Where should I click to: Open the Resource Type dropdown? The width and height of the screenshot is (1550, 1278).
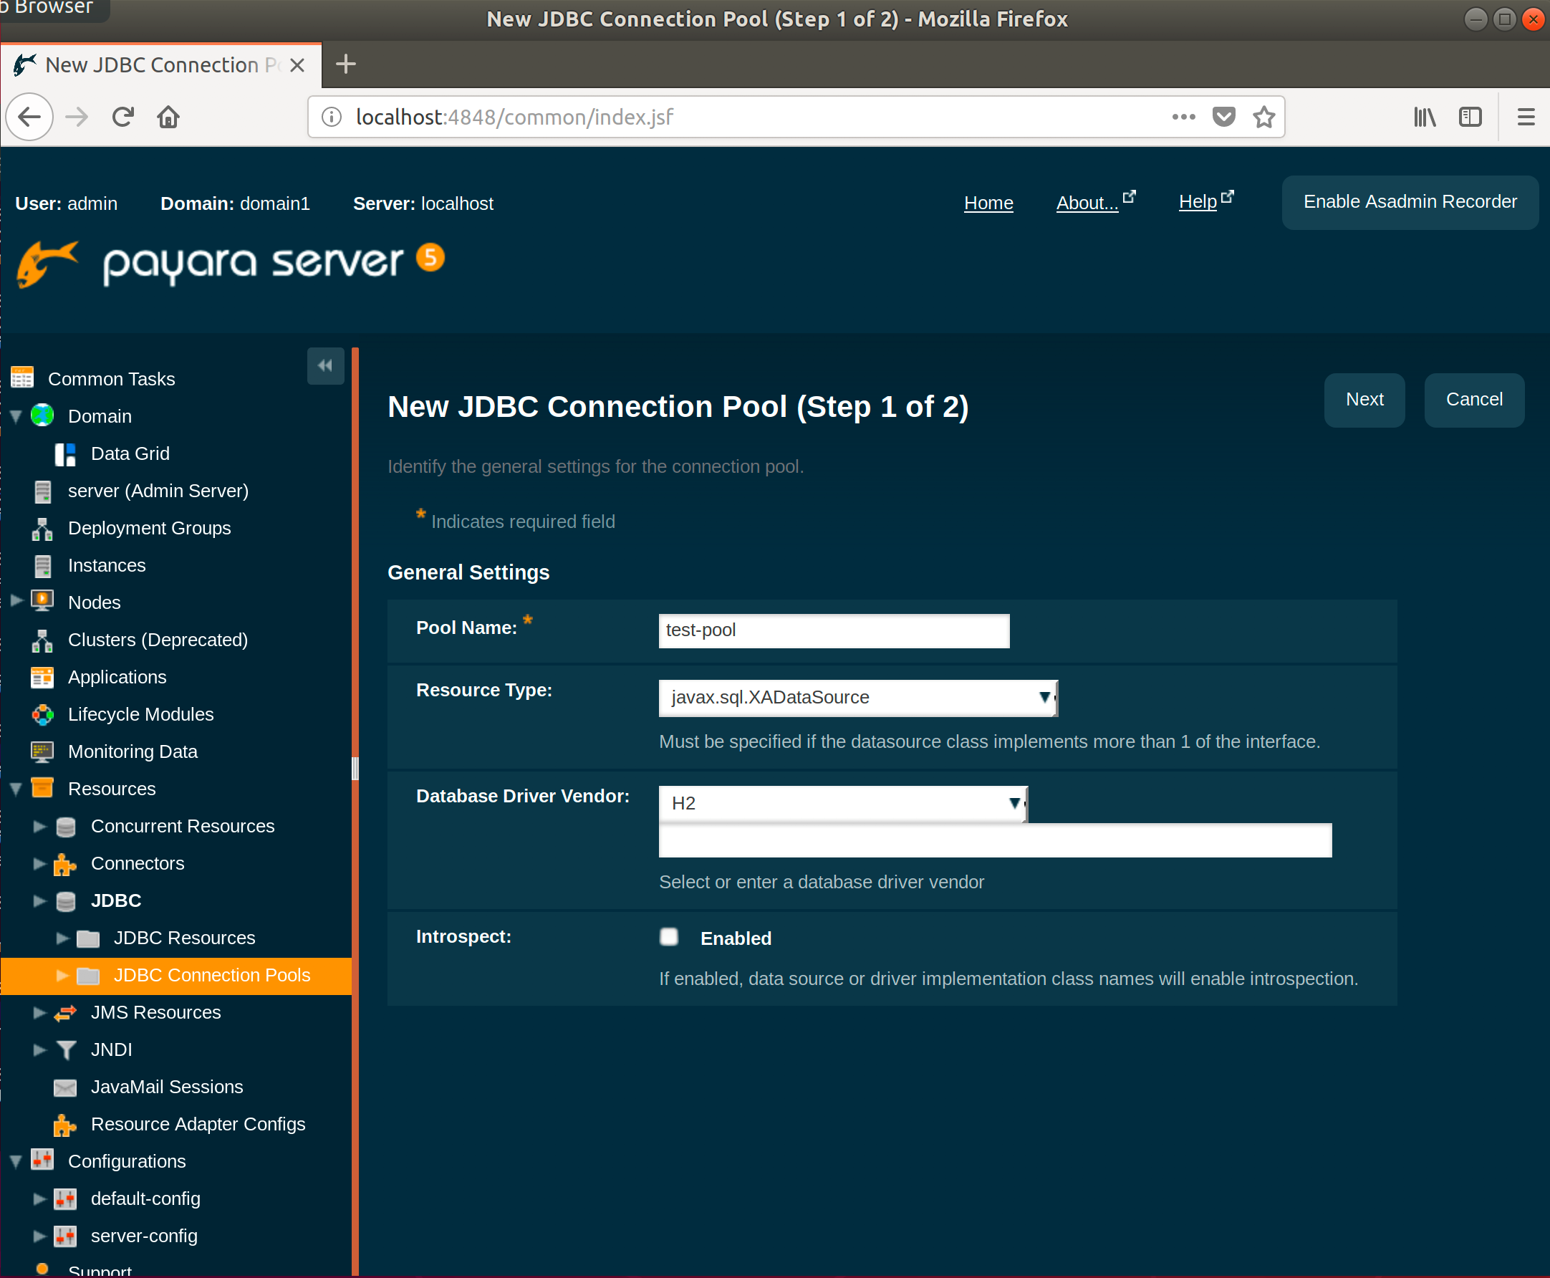coord(857,698)
